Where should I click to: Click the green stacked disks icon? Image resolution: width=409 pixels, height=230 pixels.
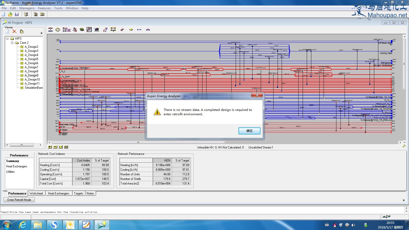[x=82, y=30]
